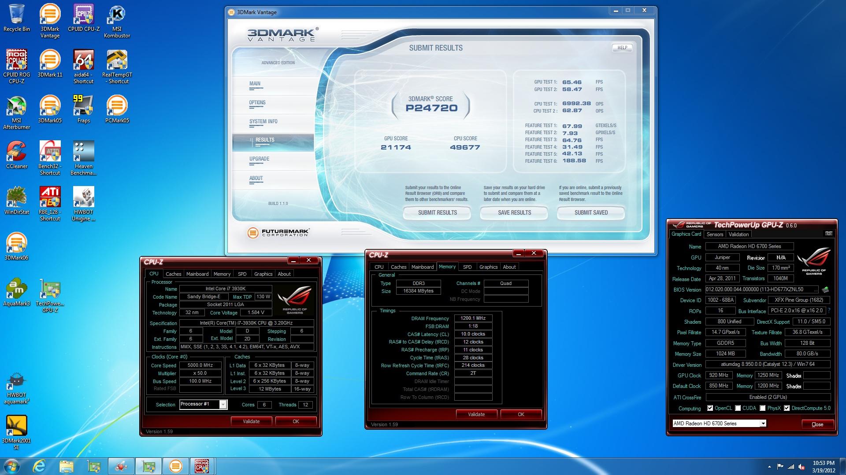This screenshot has height=475, width=846.
Task: Open the Recycle Bin desktop icon
Action: (17, 18)
